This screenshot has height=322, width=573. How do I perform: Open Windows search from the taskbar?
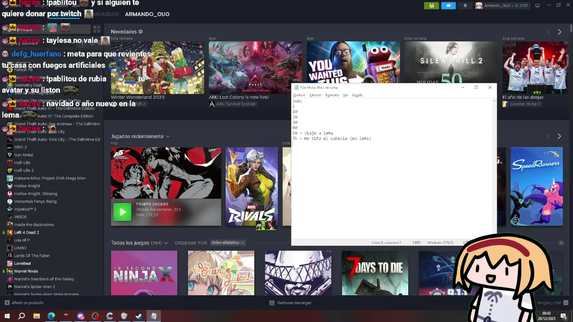[x=21, y=316]
